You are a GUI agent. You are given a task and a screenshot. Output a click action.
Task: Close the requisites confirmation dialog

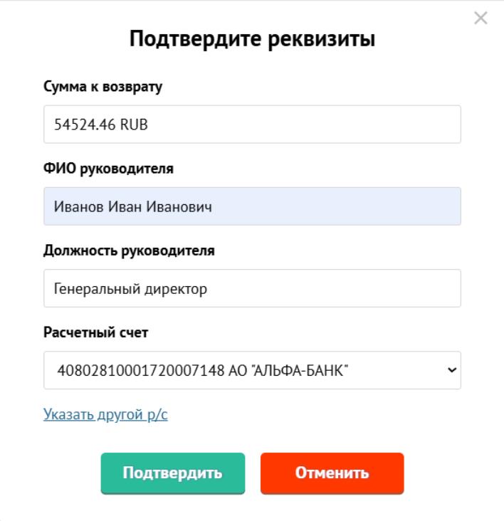click(481, 19)
